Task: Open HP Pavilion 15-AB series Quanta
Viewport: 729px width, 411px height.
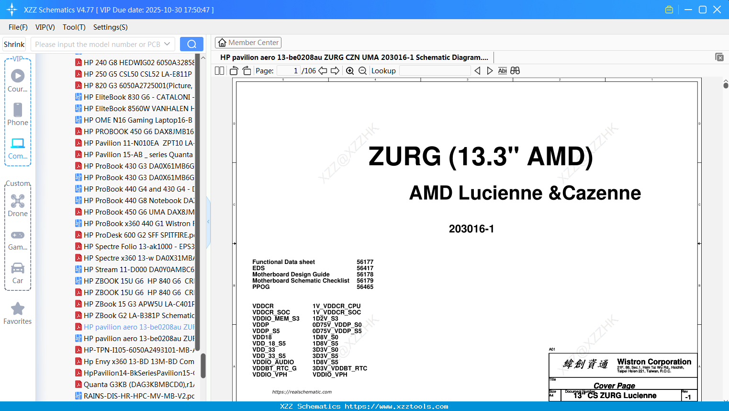Action: (134, 154)
